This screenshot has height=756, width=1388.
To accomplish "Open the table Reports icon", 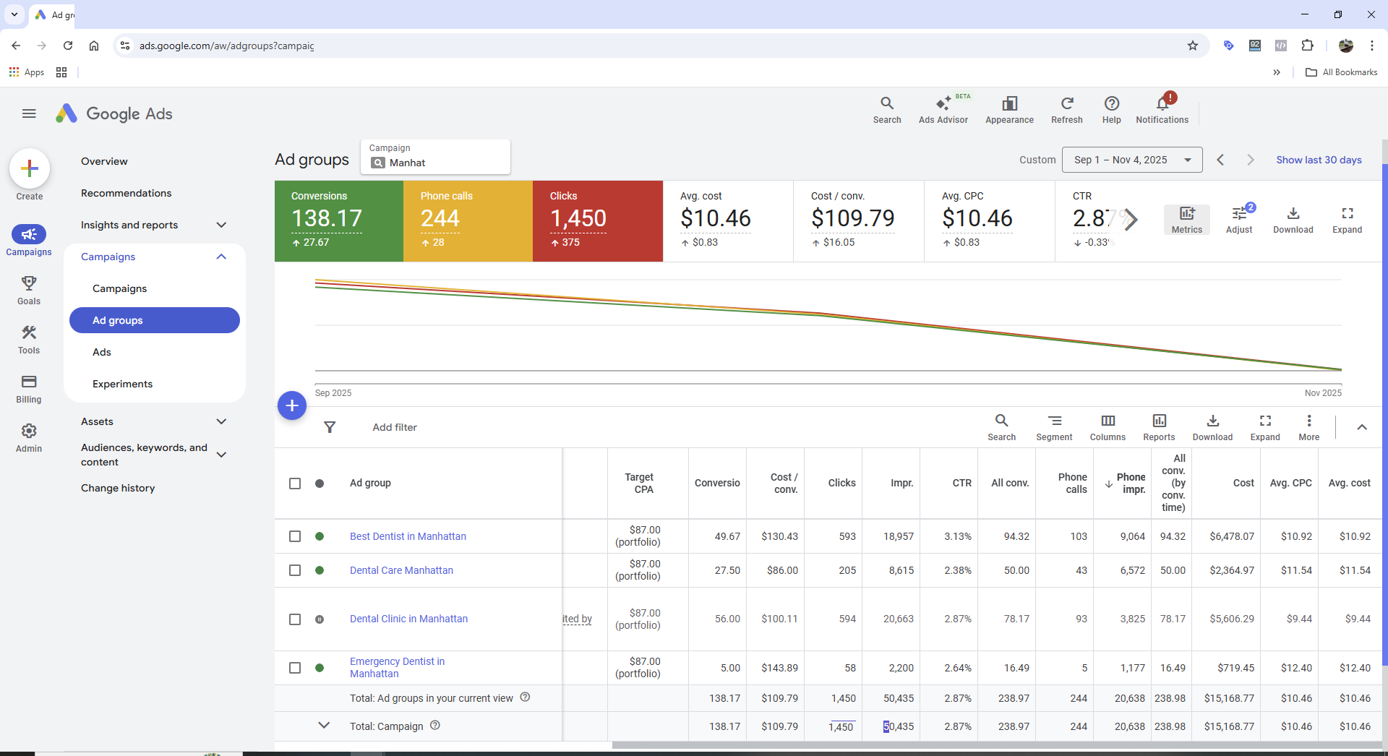I will [x=1159, y=427].
